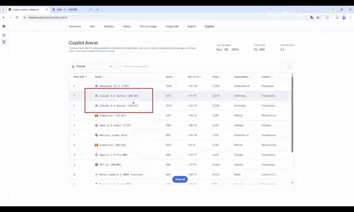Sort by the Score column header
This screenshot has height=212, width=354.
click(170, 77)
